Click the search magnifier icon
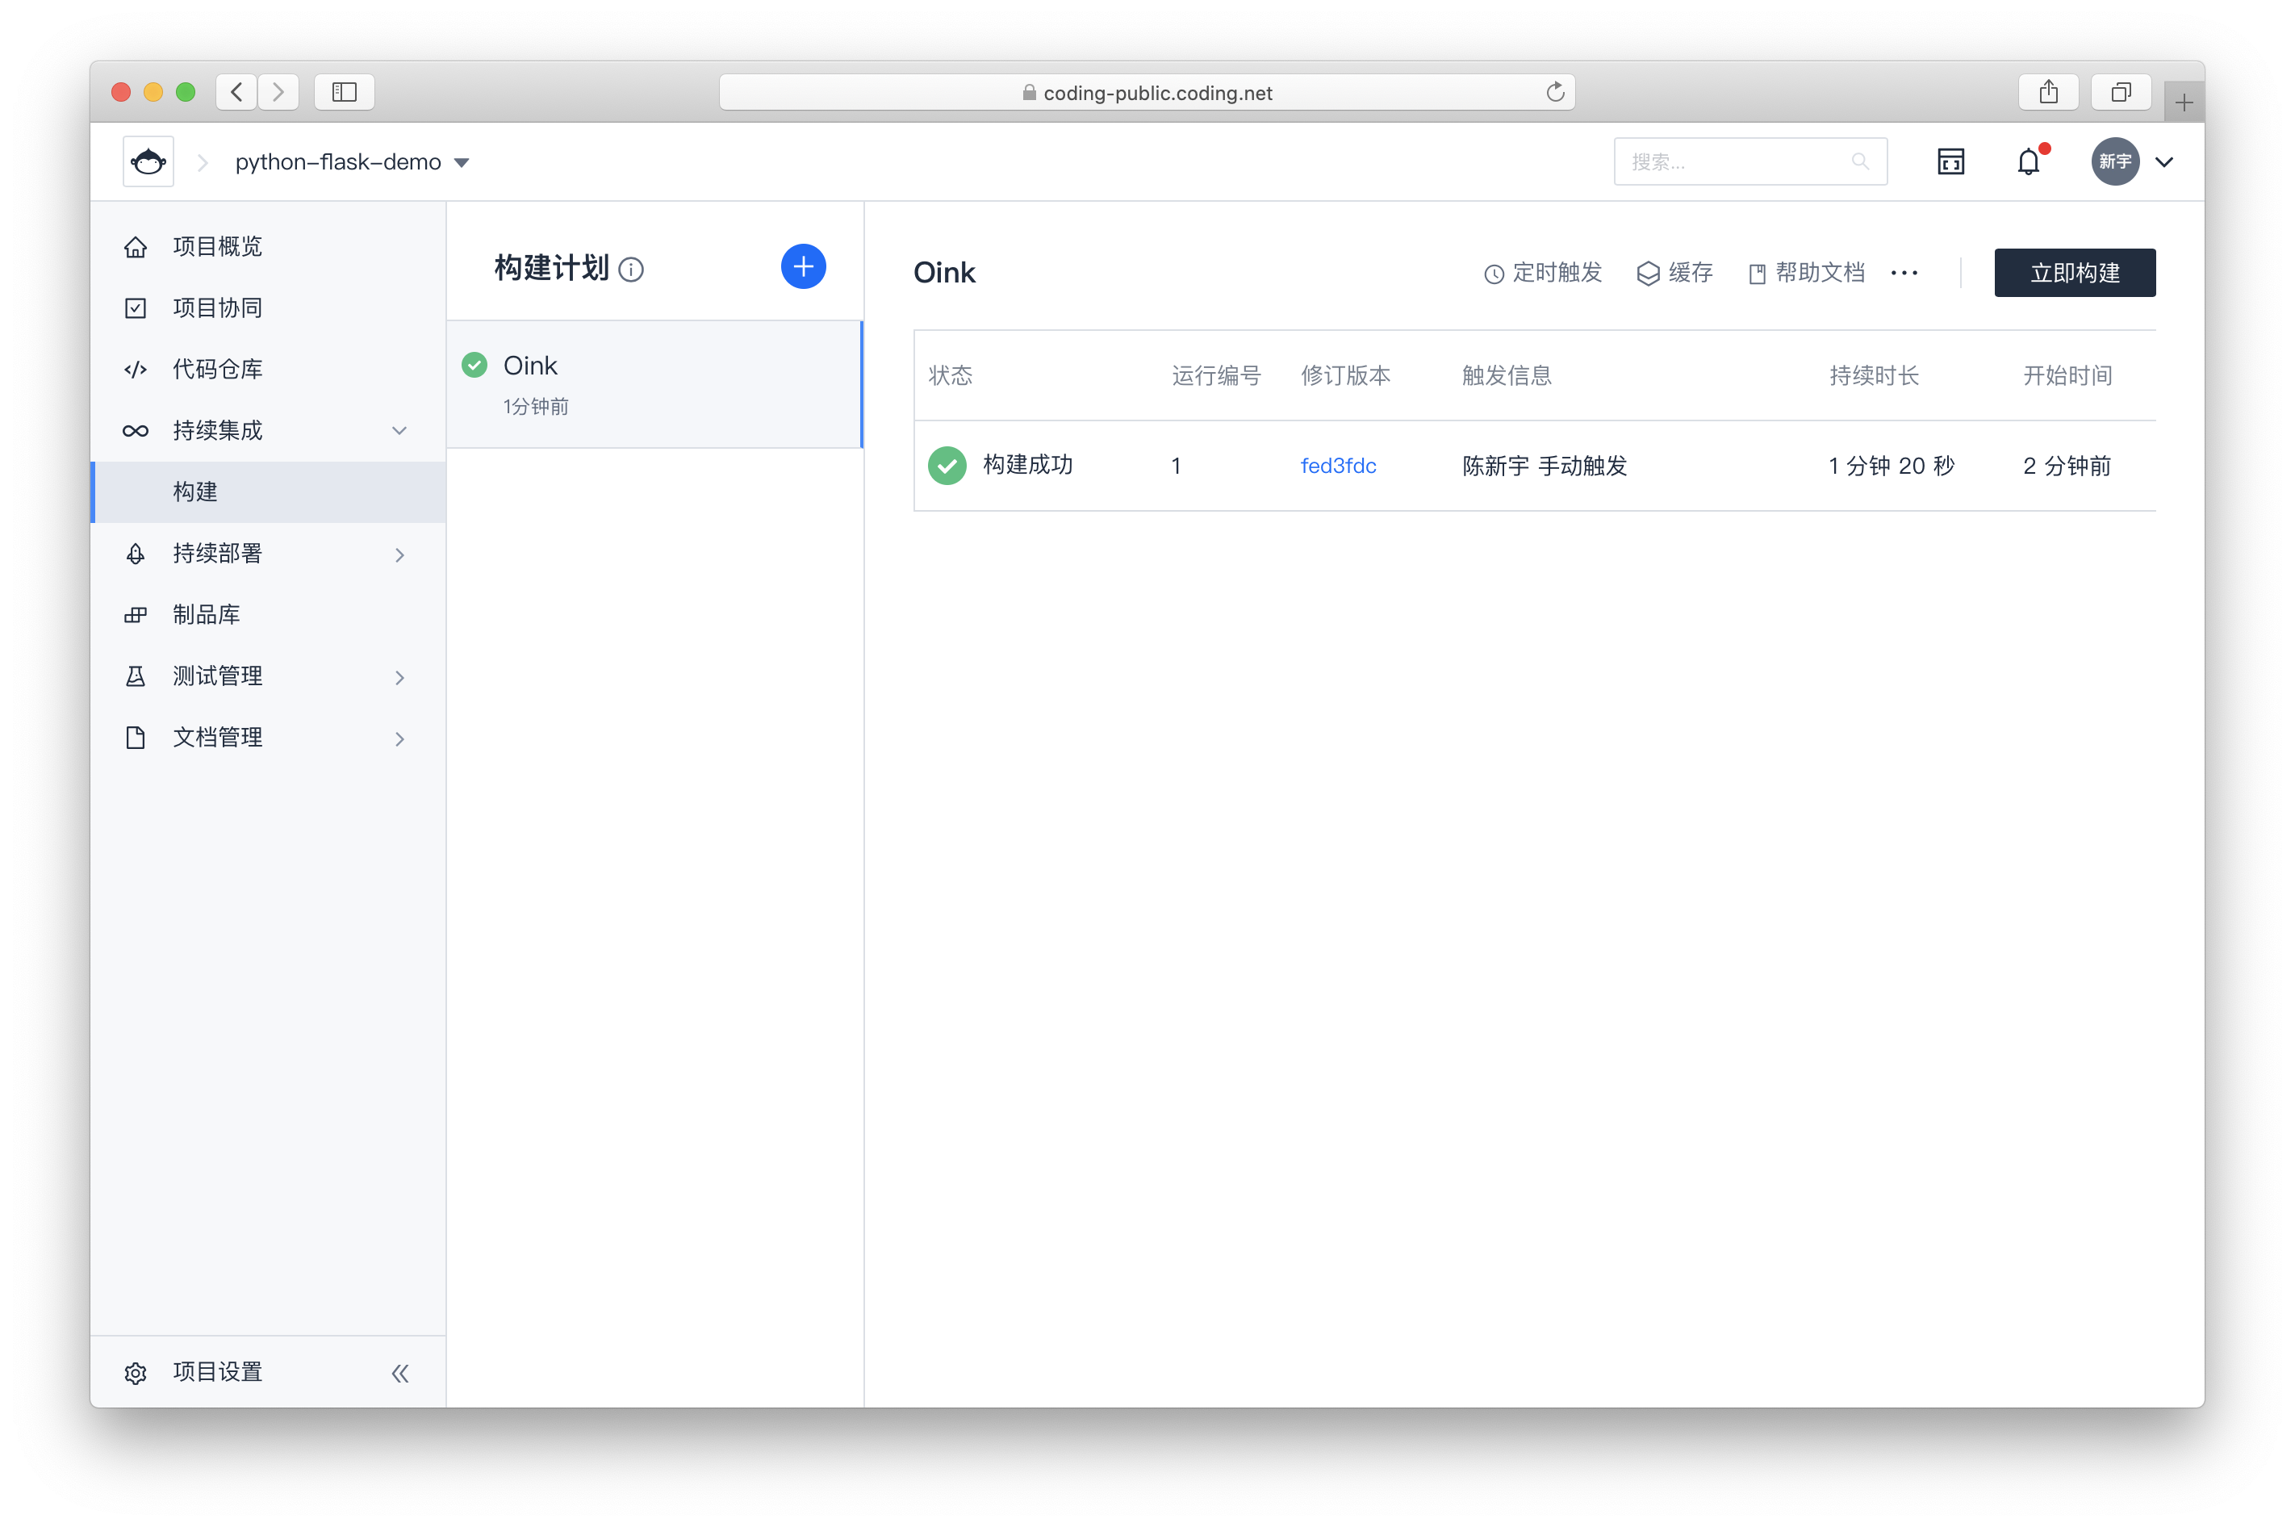 tap(1860, 161)
